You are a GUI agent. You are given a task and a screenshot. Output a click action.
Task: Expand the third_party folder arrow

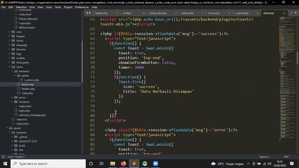tap(9, 63)
